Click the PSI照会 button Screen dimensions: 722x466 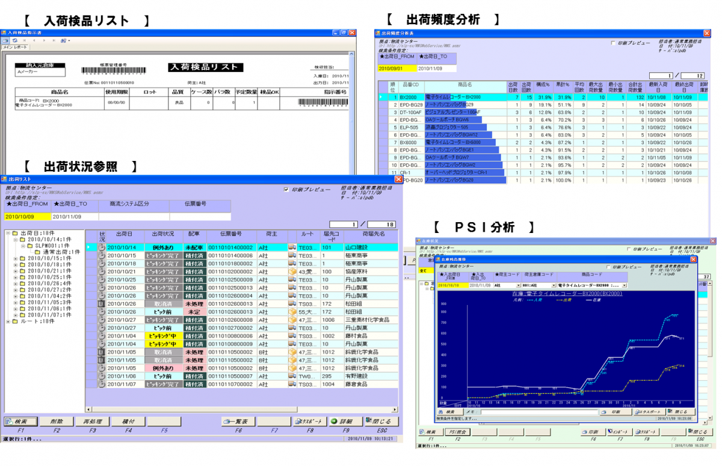click(x=459, y=432)
